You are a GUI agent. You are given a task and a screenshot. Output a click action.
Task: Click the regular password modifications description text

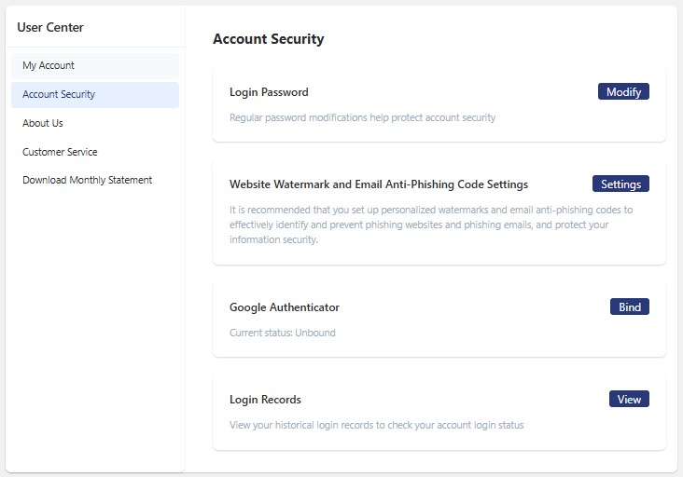coord(362,118)
